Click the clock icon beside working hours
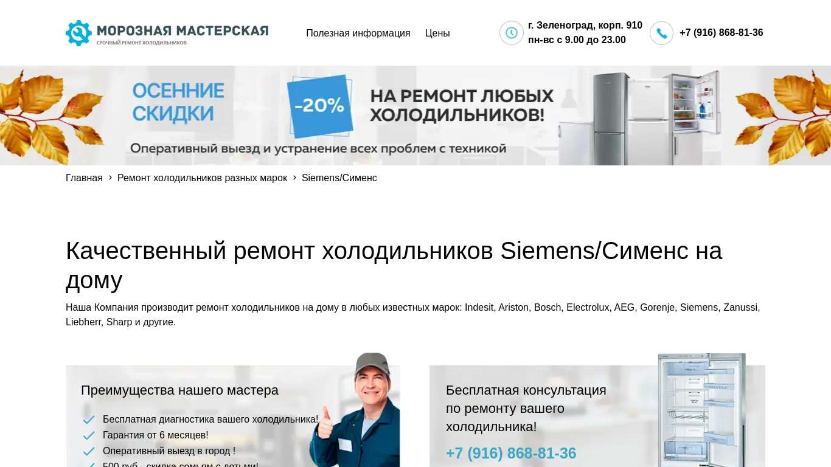The width and height of the screenshot is (831, 467). [x=512, y=33]
